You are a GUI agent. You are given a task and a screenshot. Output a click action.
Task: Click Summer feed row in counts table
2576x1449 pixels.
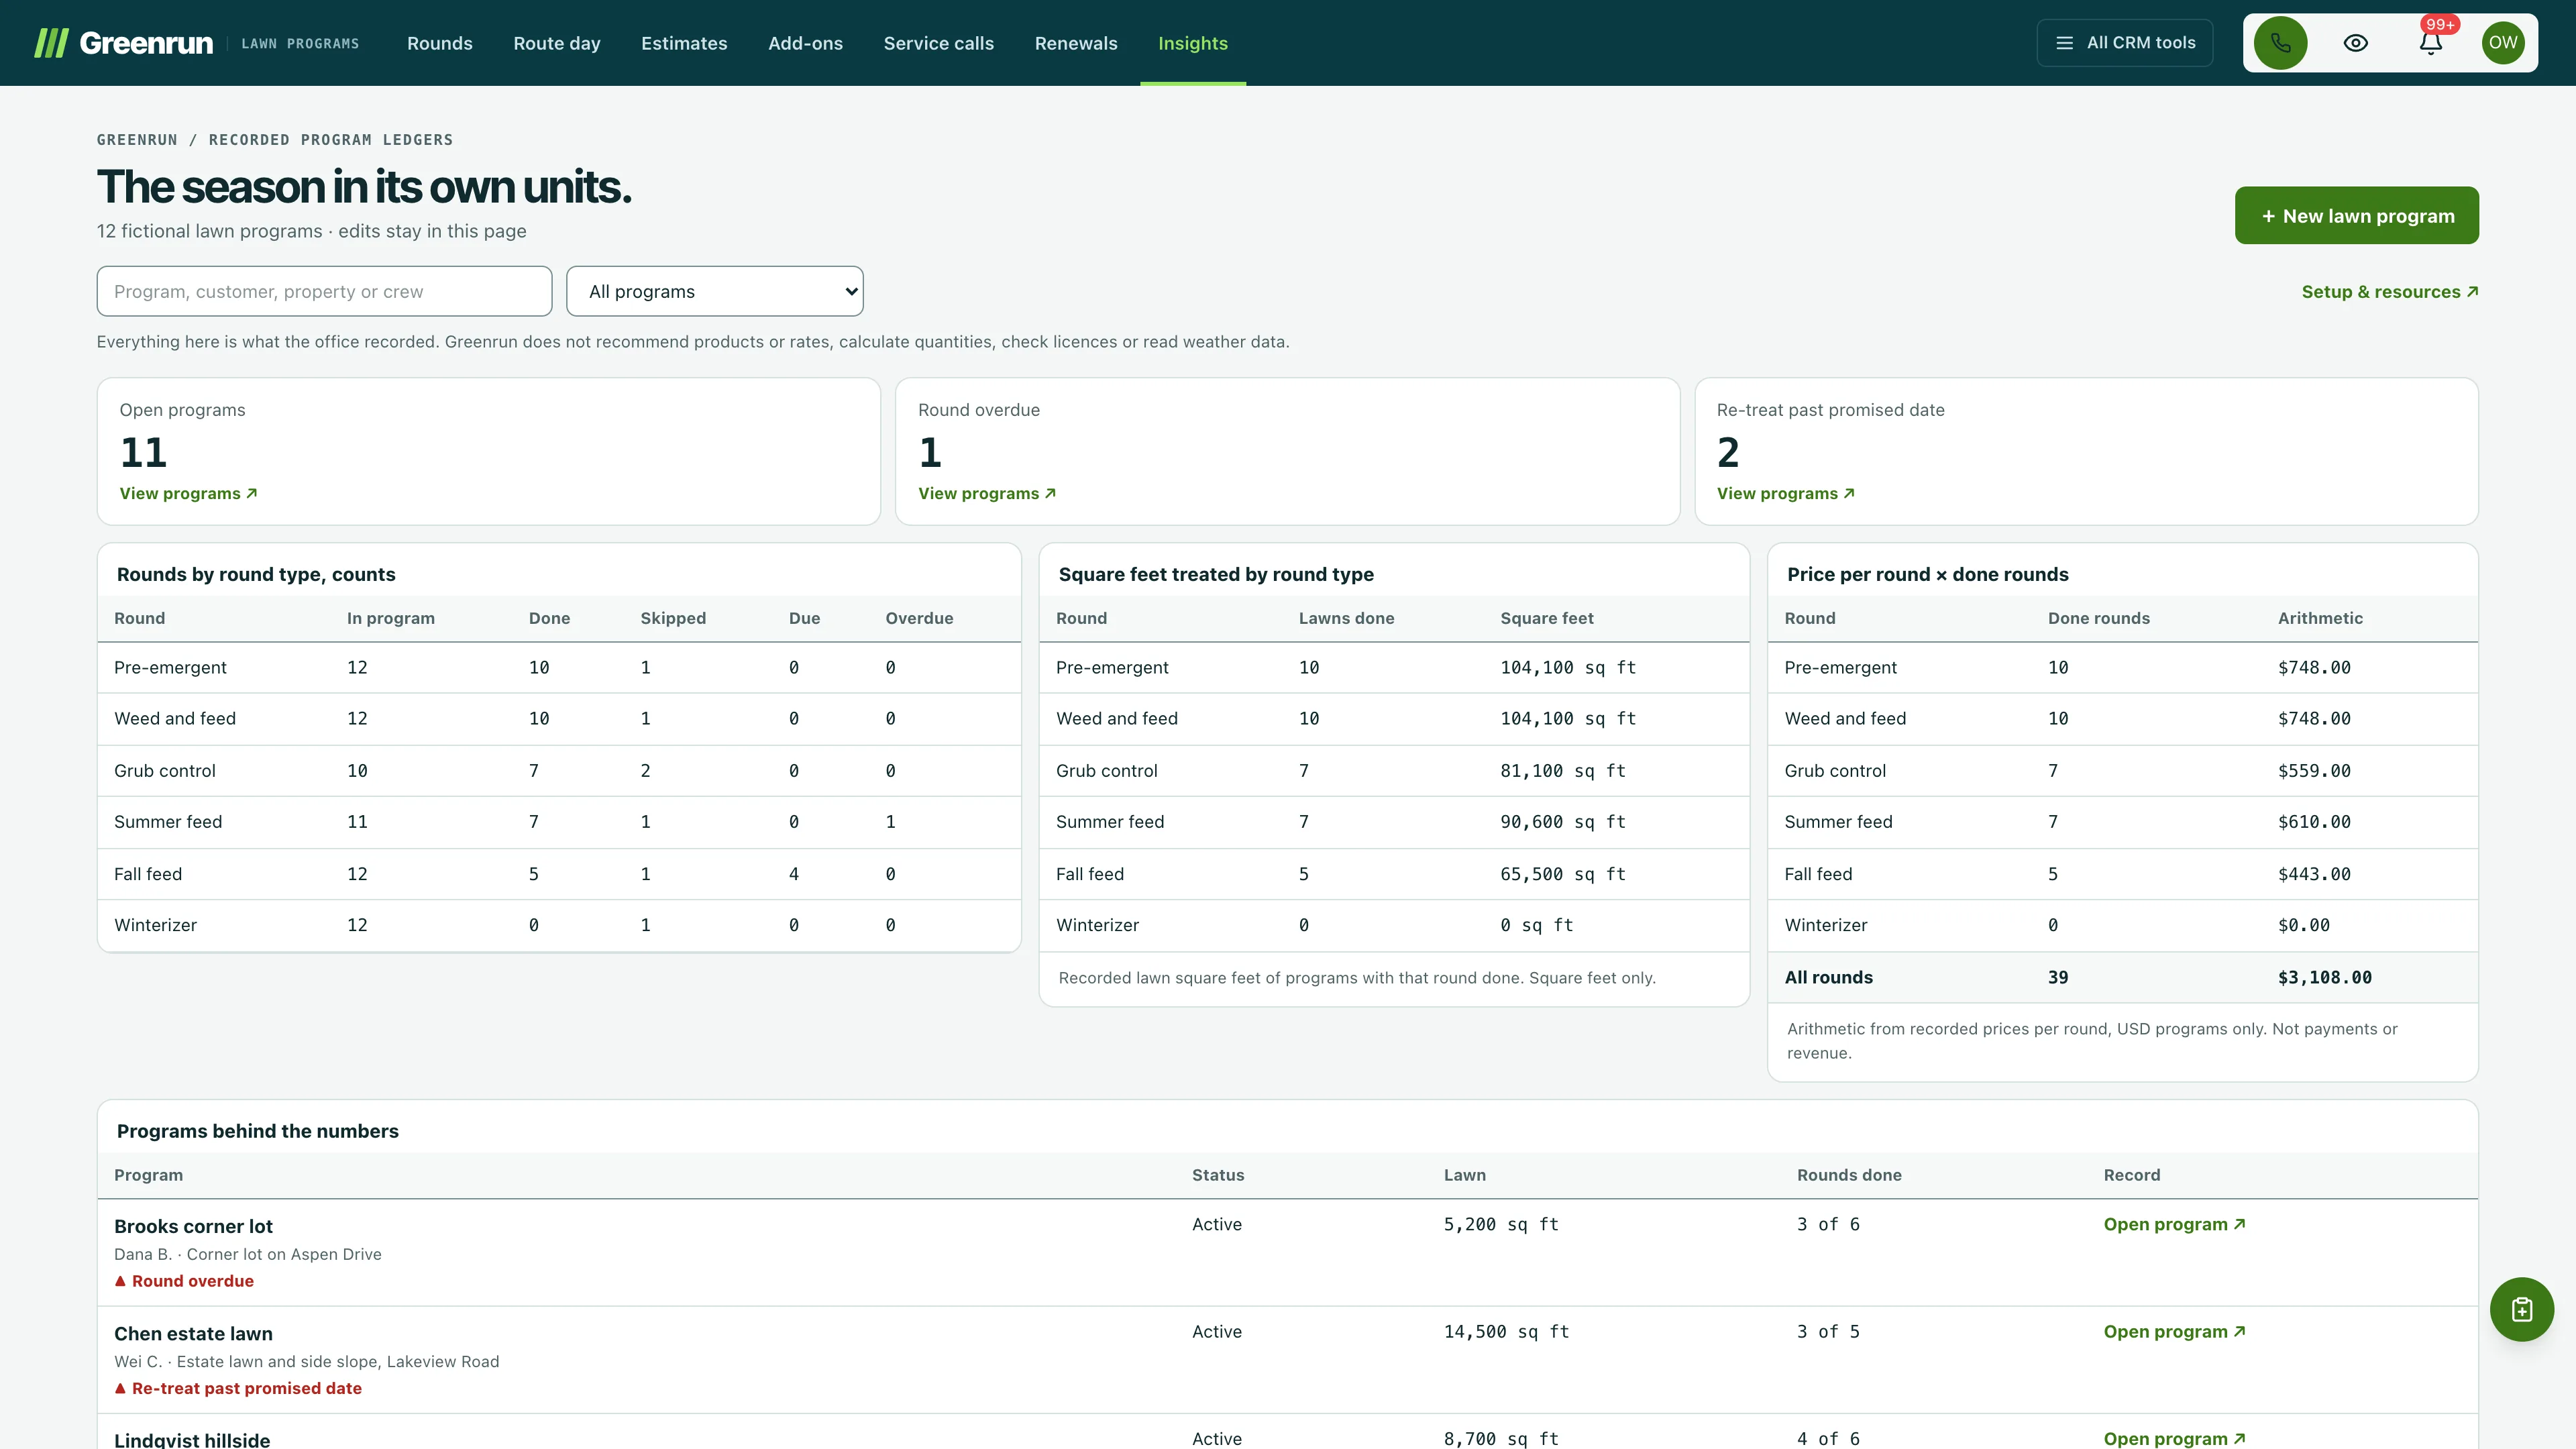(559, 822)
